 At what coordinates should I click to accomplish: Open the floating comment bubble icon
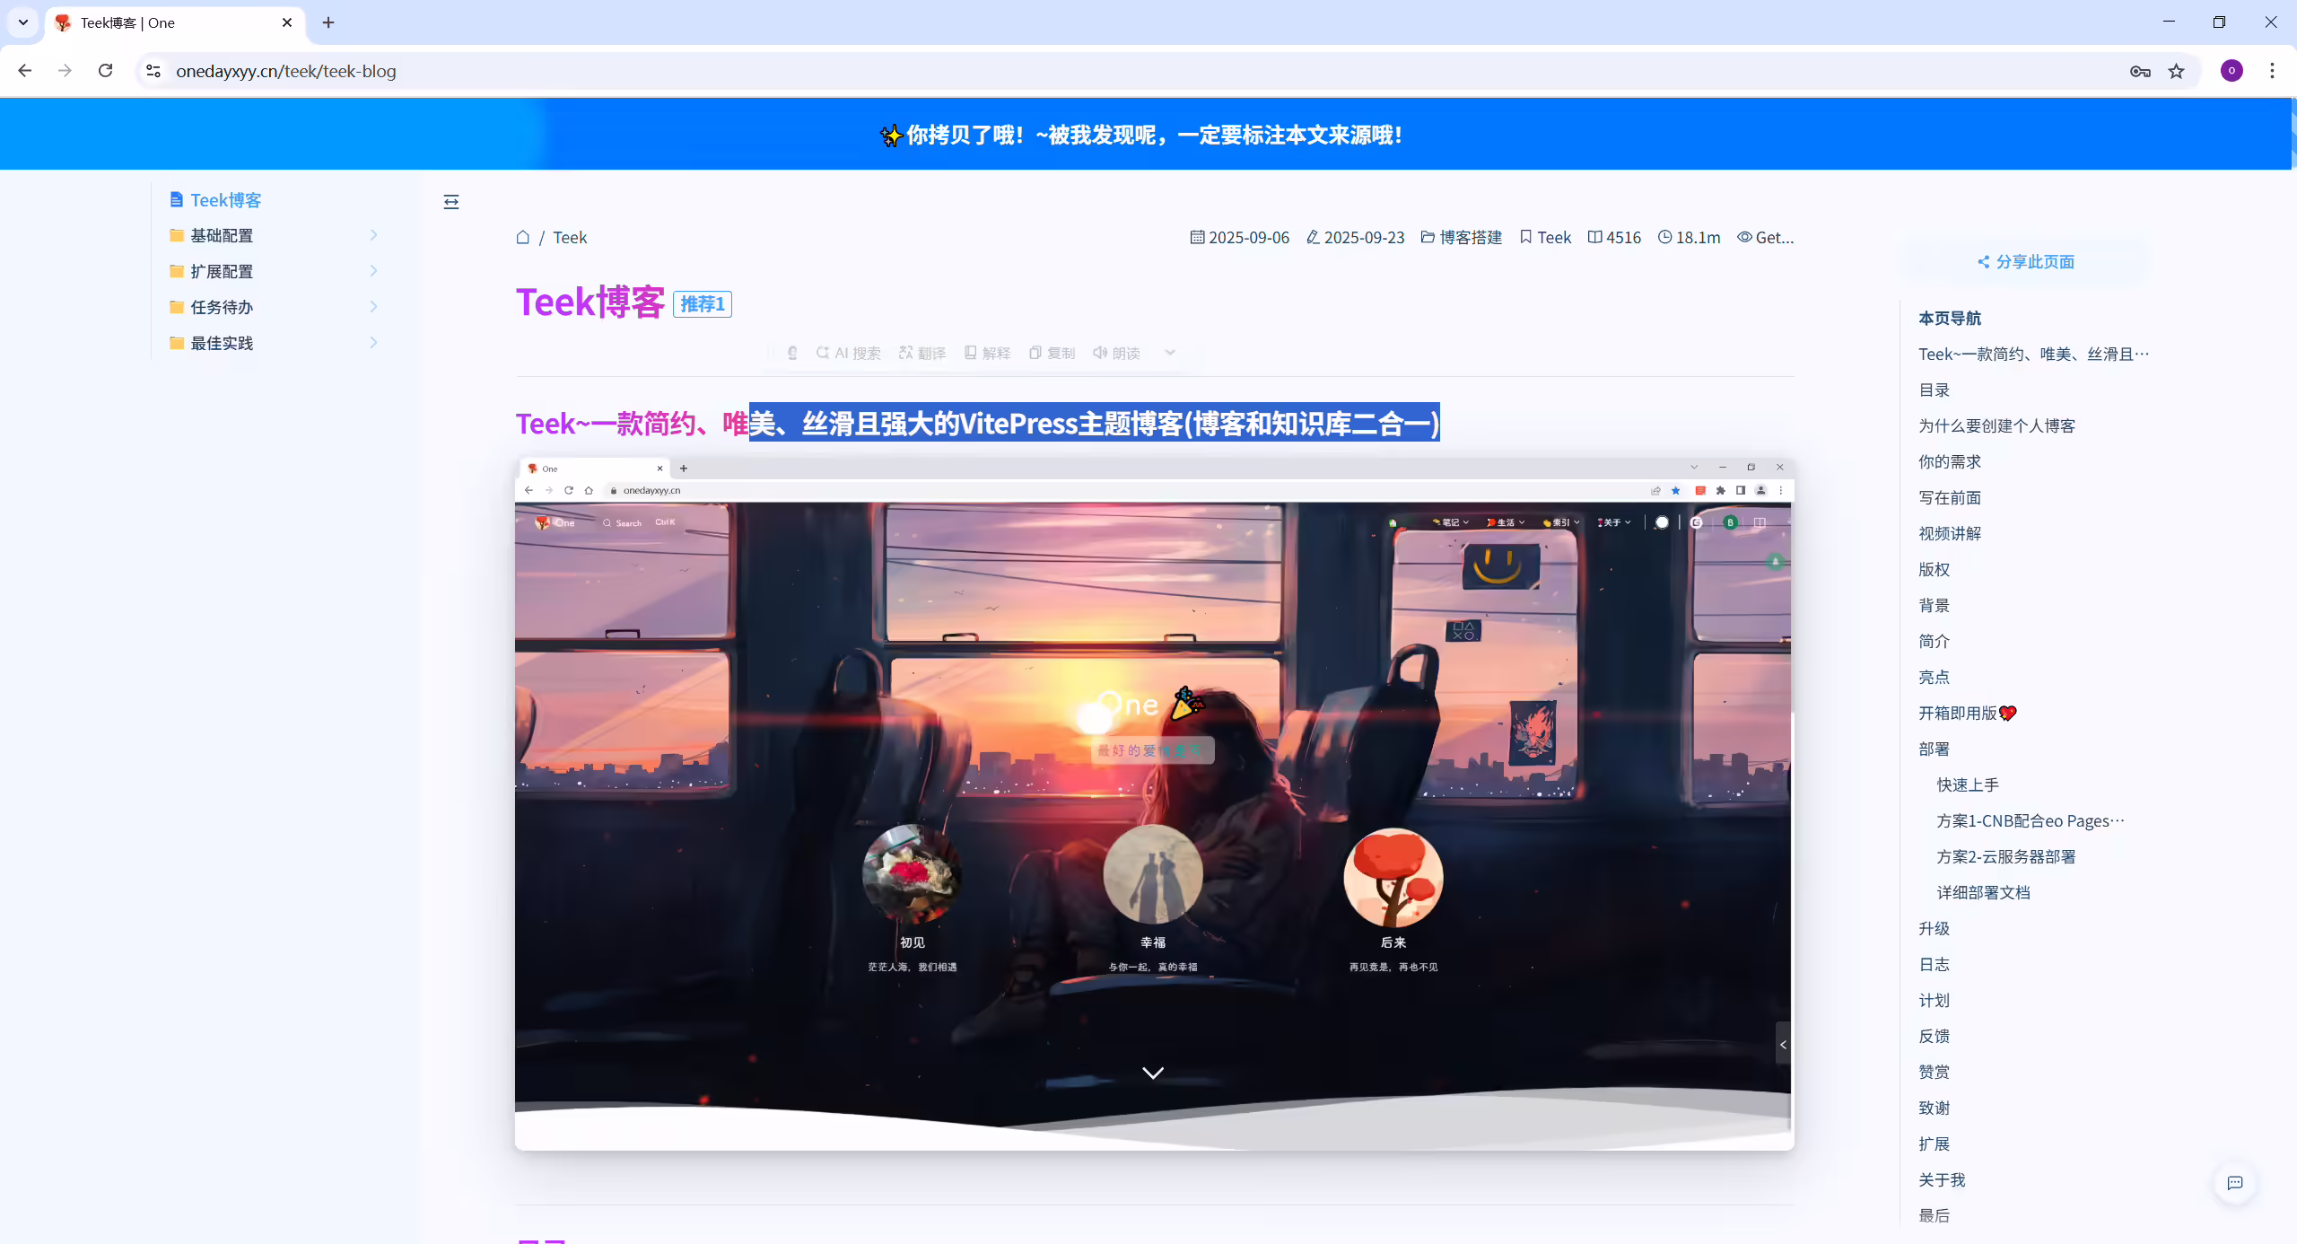tap(2235, 1183)
